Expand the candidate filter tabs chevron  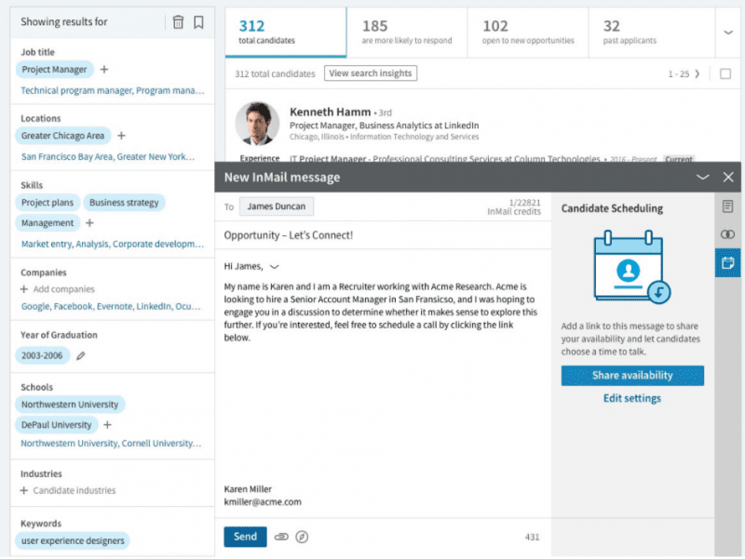pos(728,32)
